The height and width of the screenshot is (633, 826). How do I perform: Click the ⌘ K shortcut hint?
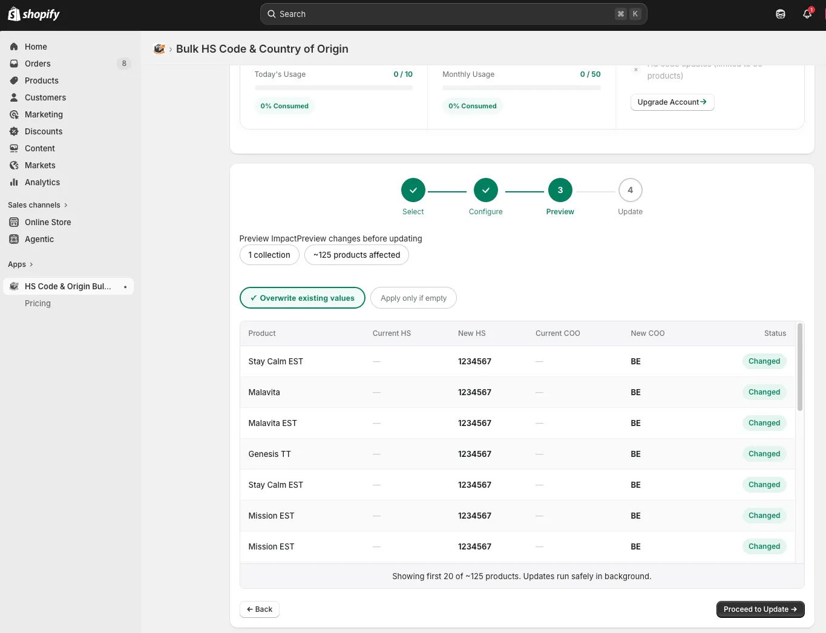628,14
